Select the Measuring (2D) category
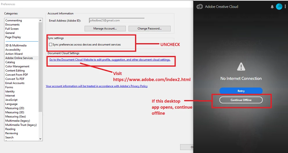Image resolution: width=288 pixels, height=153 pixels. click(x=15, y=108)
